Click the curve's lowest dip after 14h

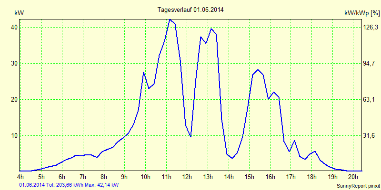click(232, 158)
